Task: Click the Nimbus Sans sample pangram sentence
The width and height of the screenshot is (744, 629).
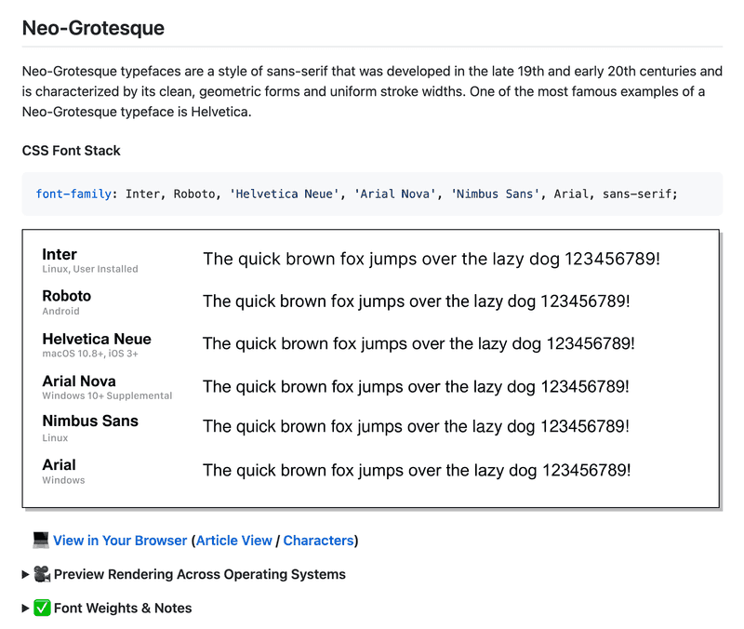Action: coord(416,427)
